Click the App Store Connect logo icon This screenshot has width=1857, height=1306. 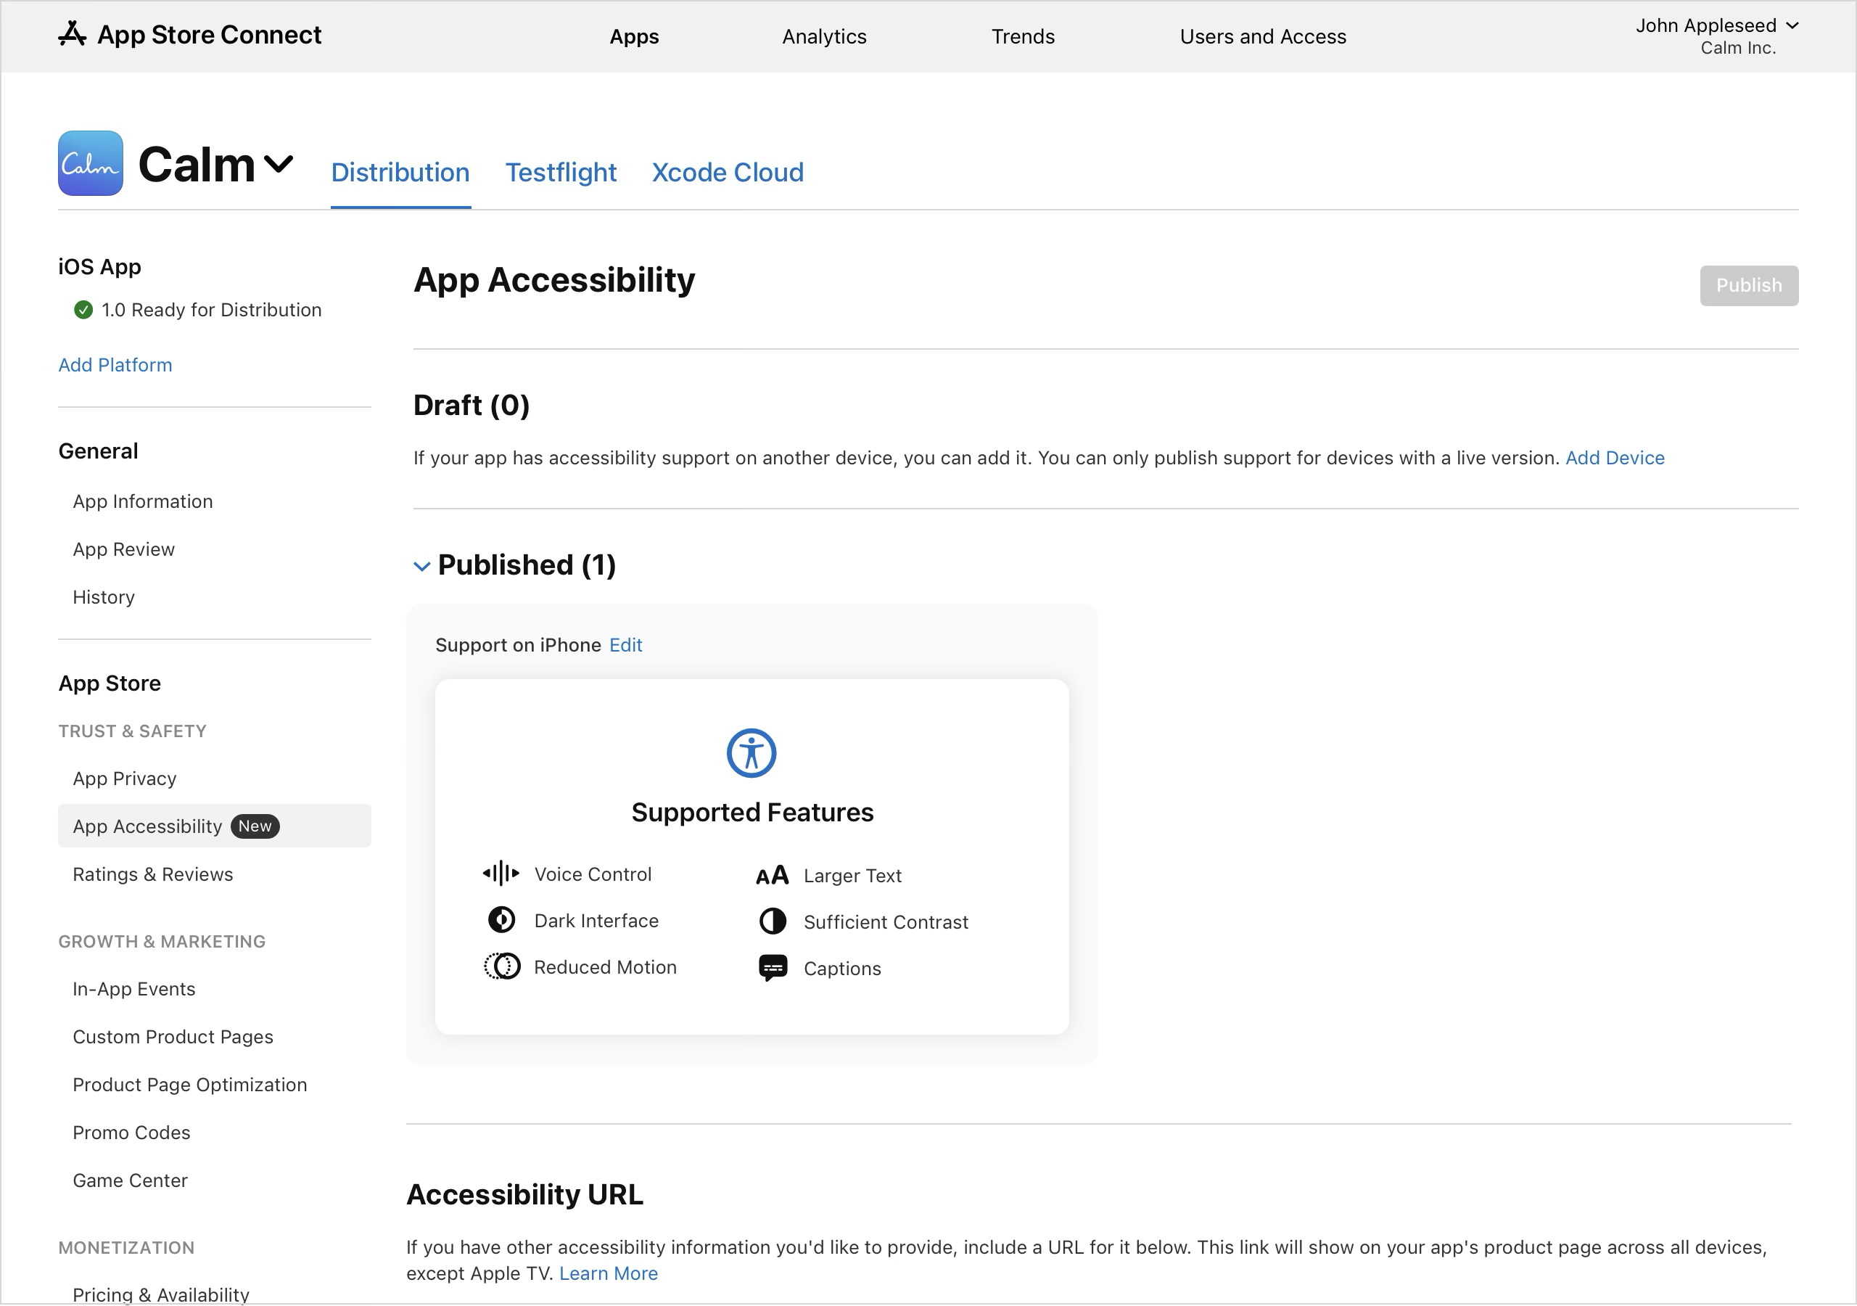(73, 35)
